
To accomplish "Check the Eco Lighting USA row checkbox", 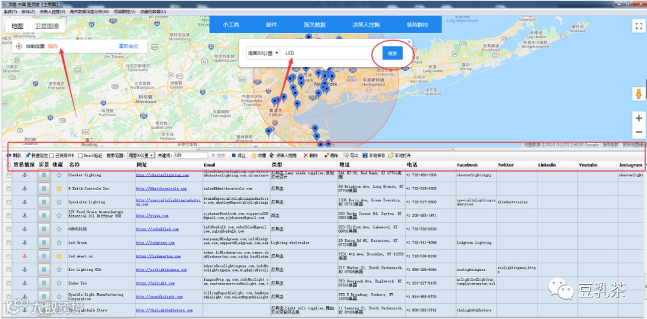I will 8,270.
